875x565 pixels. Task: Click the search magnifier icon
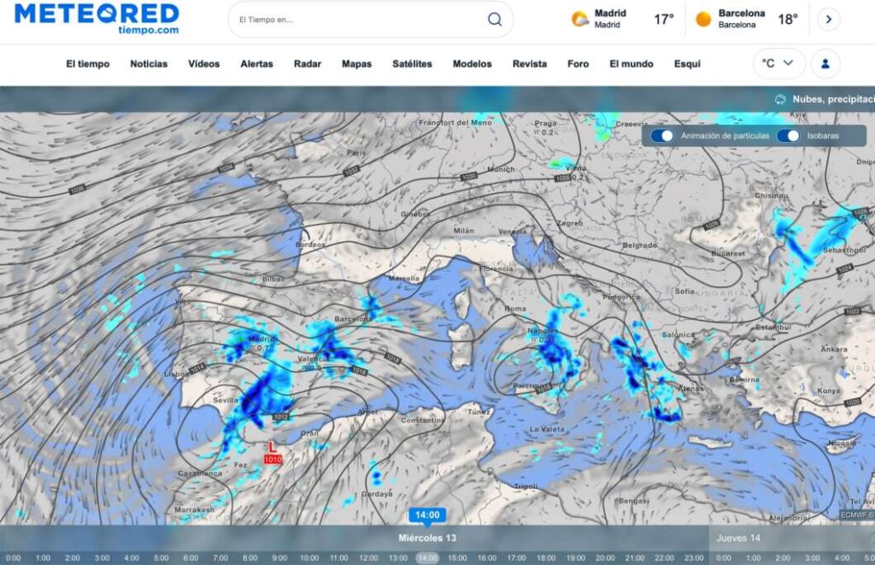click(x=495, y=20)
